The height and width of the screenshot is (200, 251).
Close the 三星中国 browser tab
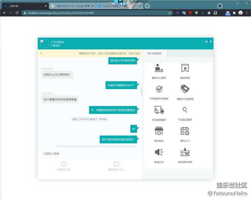pos(46,6)
